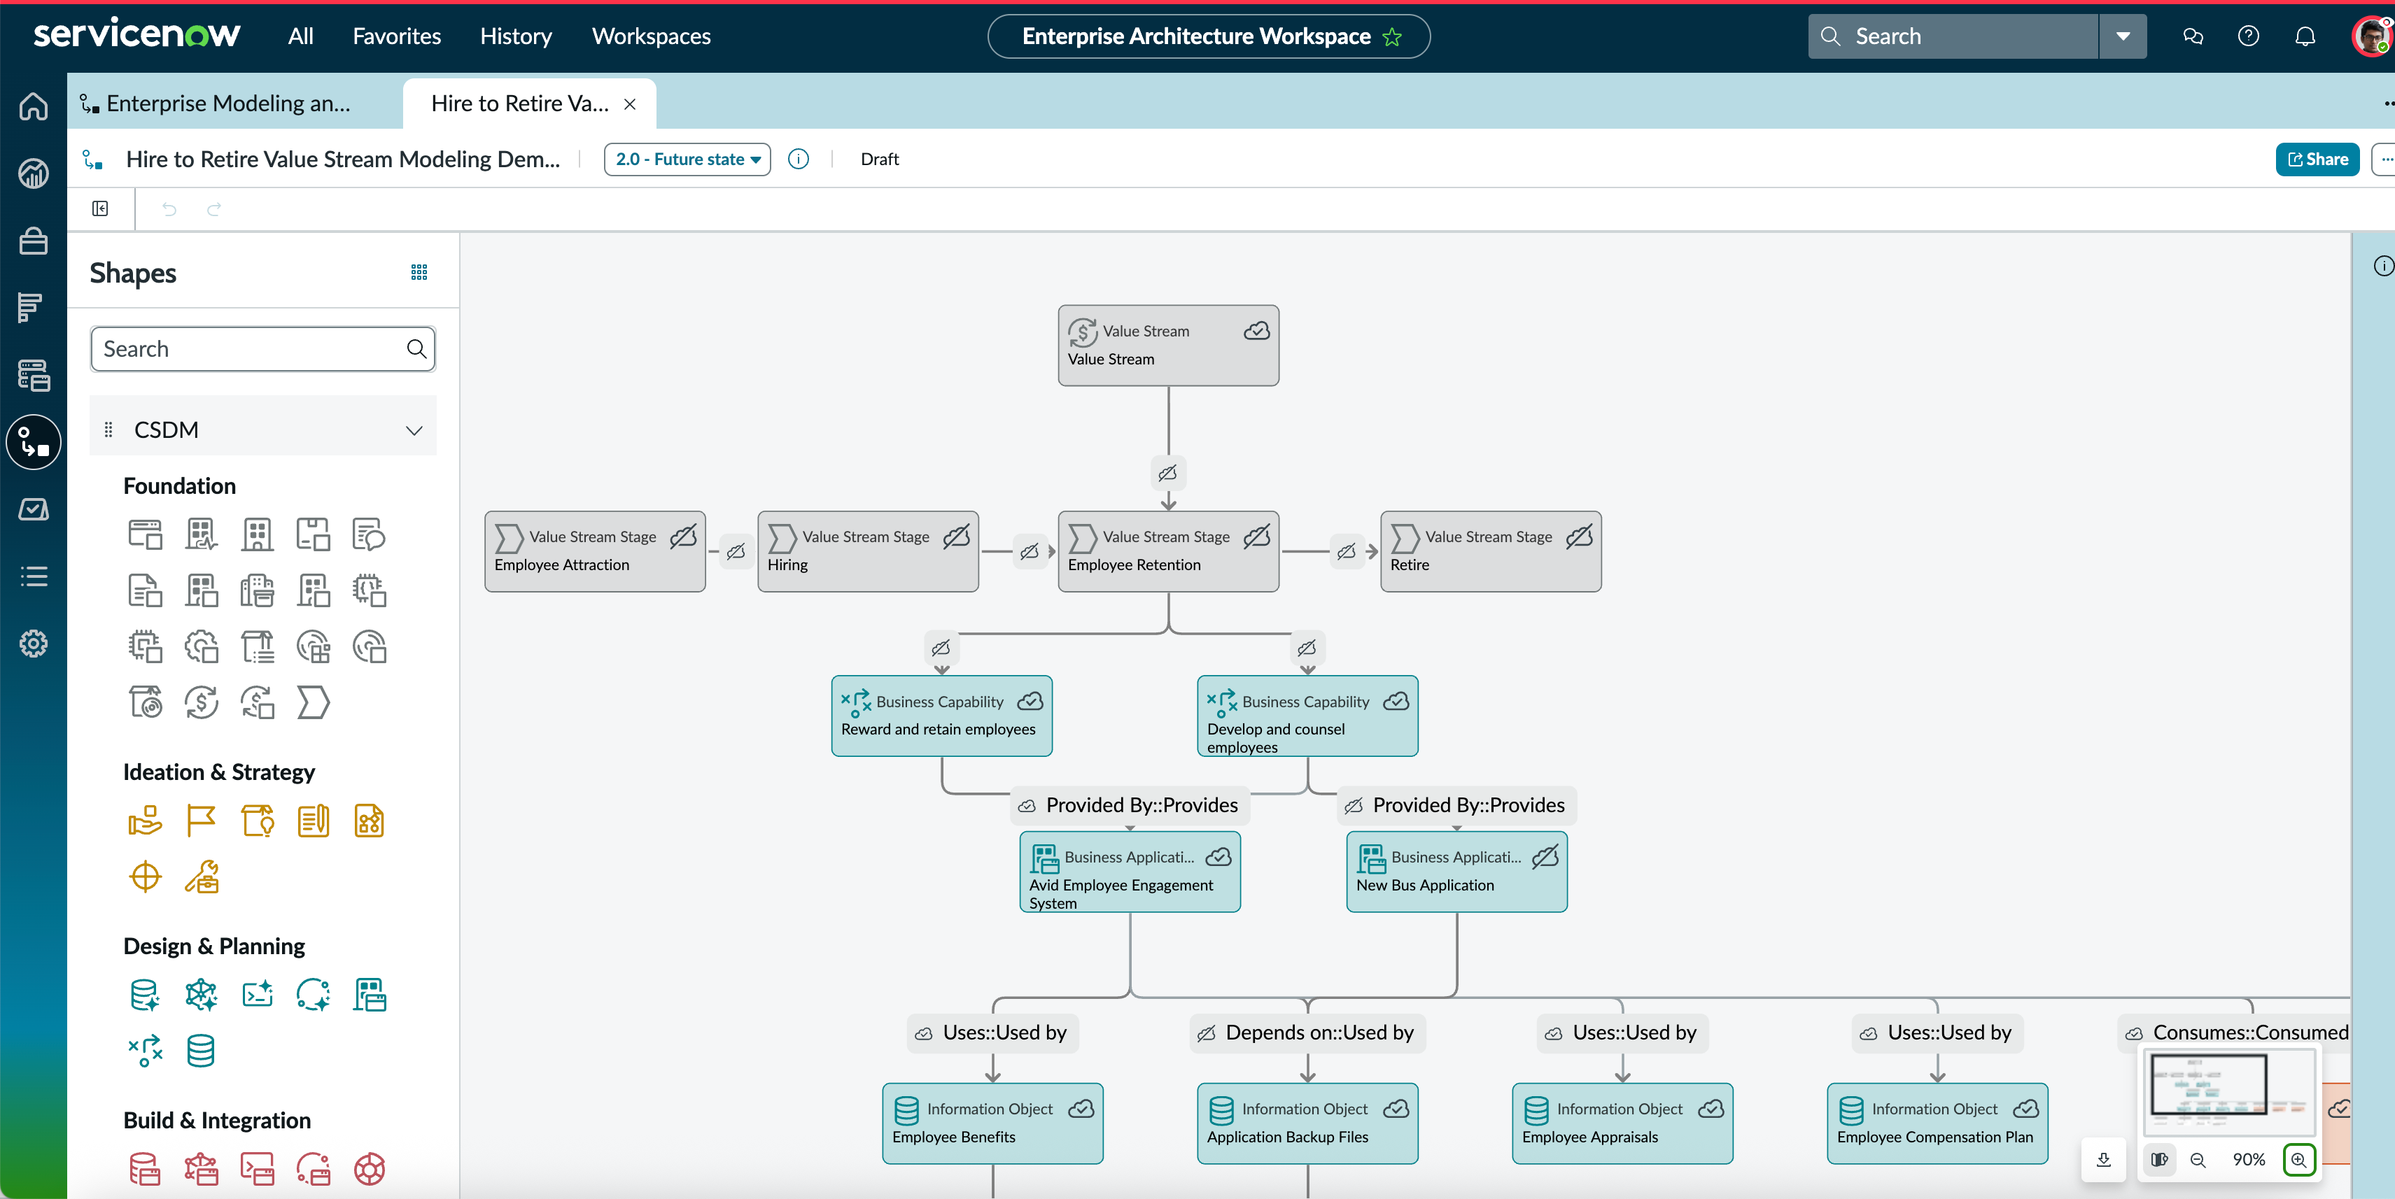Select the lifebuoy shape in Build & Integration
Screen dimensions: 2395x1199
click(x=369, y=1169)
